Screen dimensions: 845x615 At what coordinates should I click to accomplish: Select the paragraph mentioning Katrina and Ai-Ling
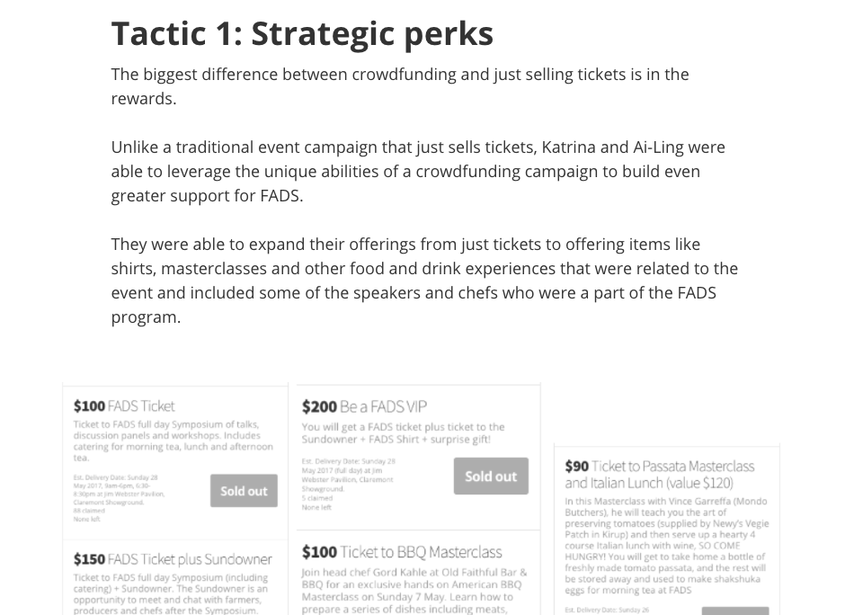tap(418, 171)
